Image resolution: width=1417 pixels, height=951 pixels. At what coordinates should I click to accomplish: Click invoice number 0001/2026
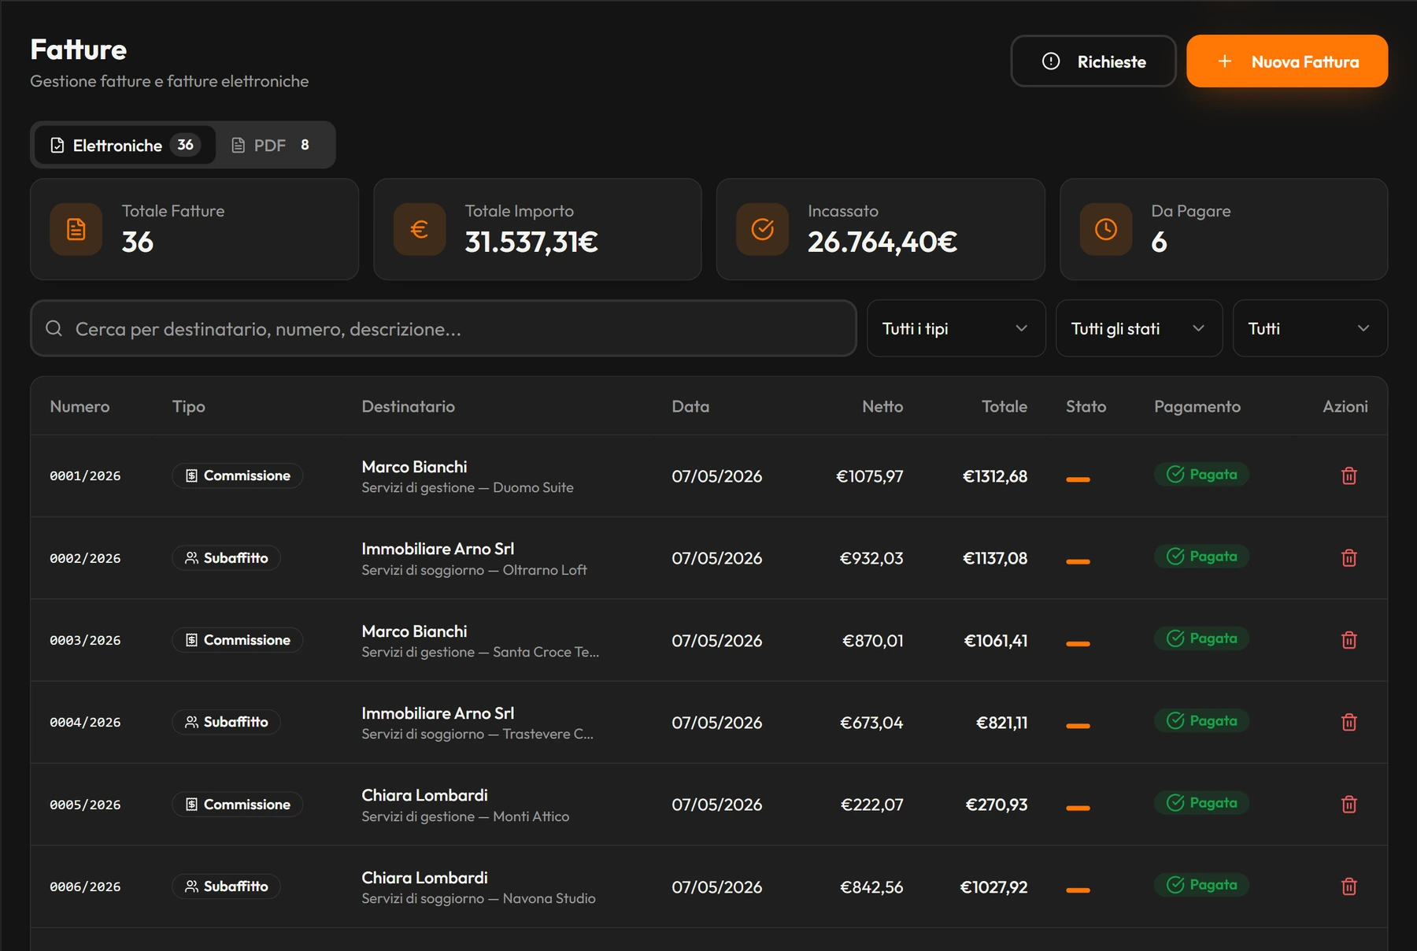(x=86, y=476)
